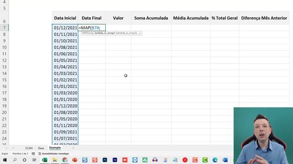Go to previous sheet tabs arrow
The width and height of the screenshot is (293, 164).
pos(6,148)
